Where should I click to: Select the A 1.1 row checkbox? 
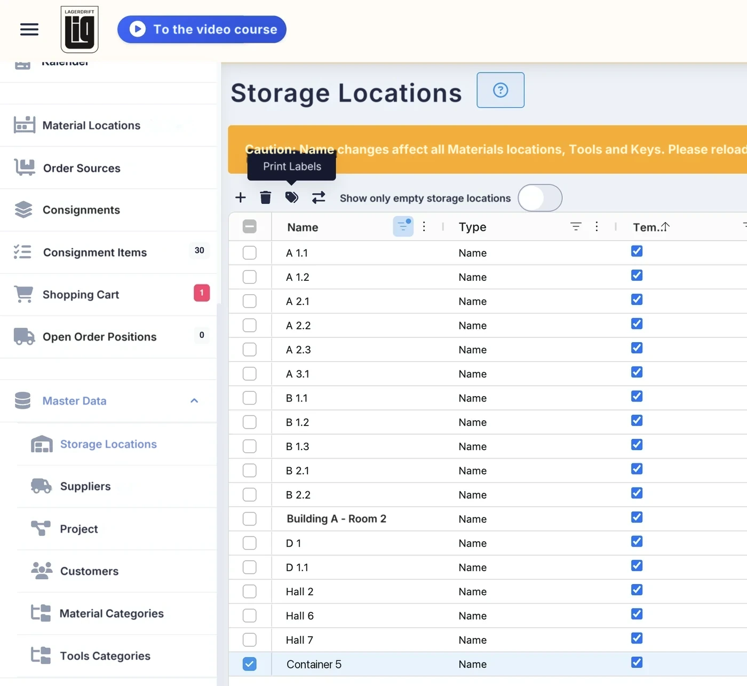click(x=249, y=253)
